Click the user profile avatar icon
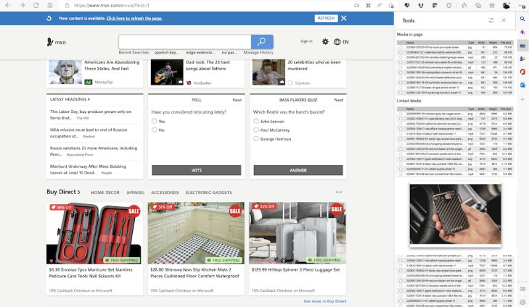Image resolution: width=529 pixels, height=307 pixels. click(x=506, y=5)
